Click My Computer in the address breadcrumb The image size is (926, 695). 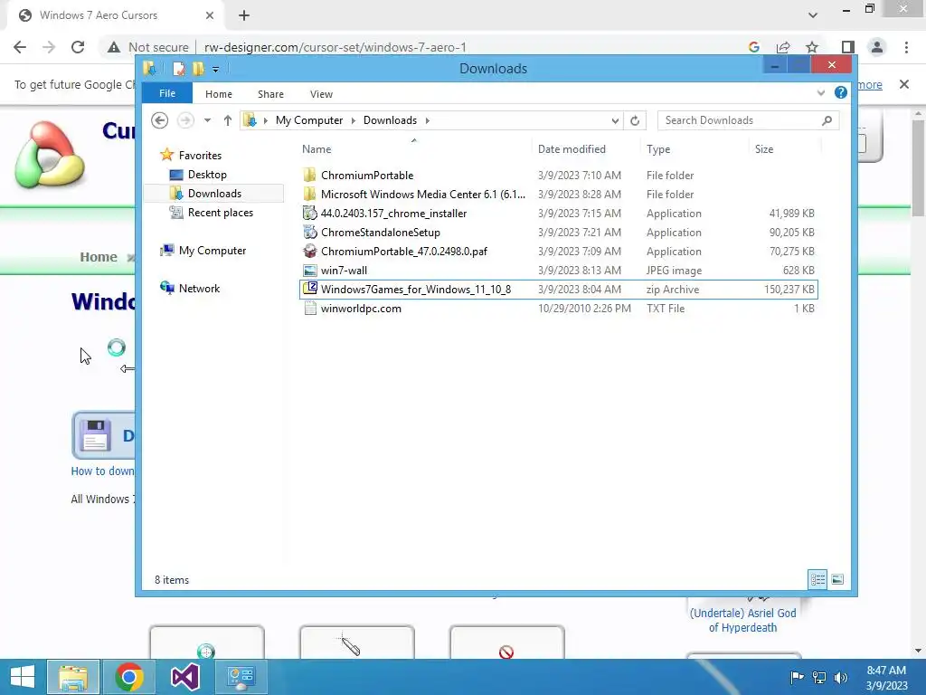309,120
